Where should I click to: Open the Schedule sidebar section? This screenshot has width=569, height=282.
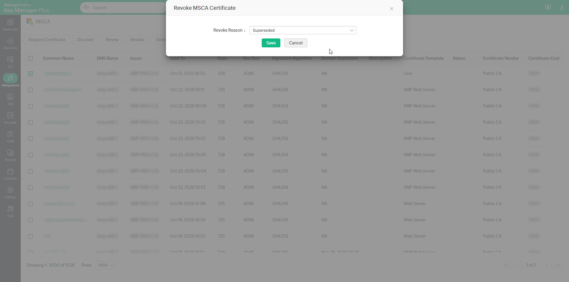[x=10, y=174]
